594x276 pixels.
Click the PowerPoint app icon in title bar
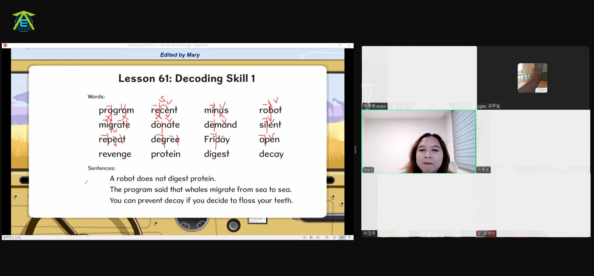point(5,45)
